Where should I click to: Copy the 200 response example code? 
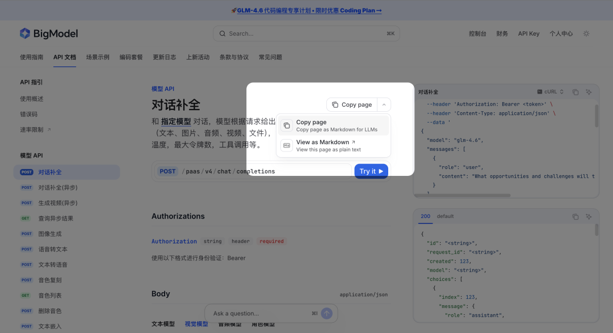[574, 216]
